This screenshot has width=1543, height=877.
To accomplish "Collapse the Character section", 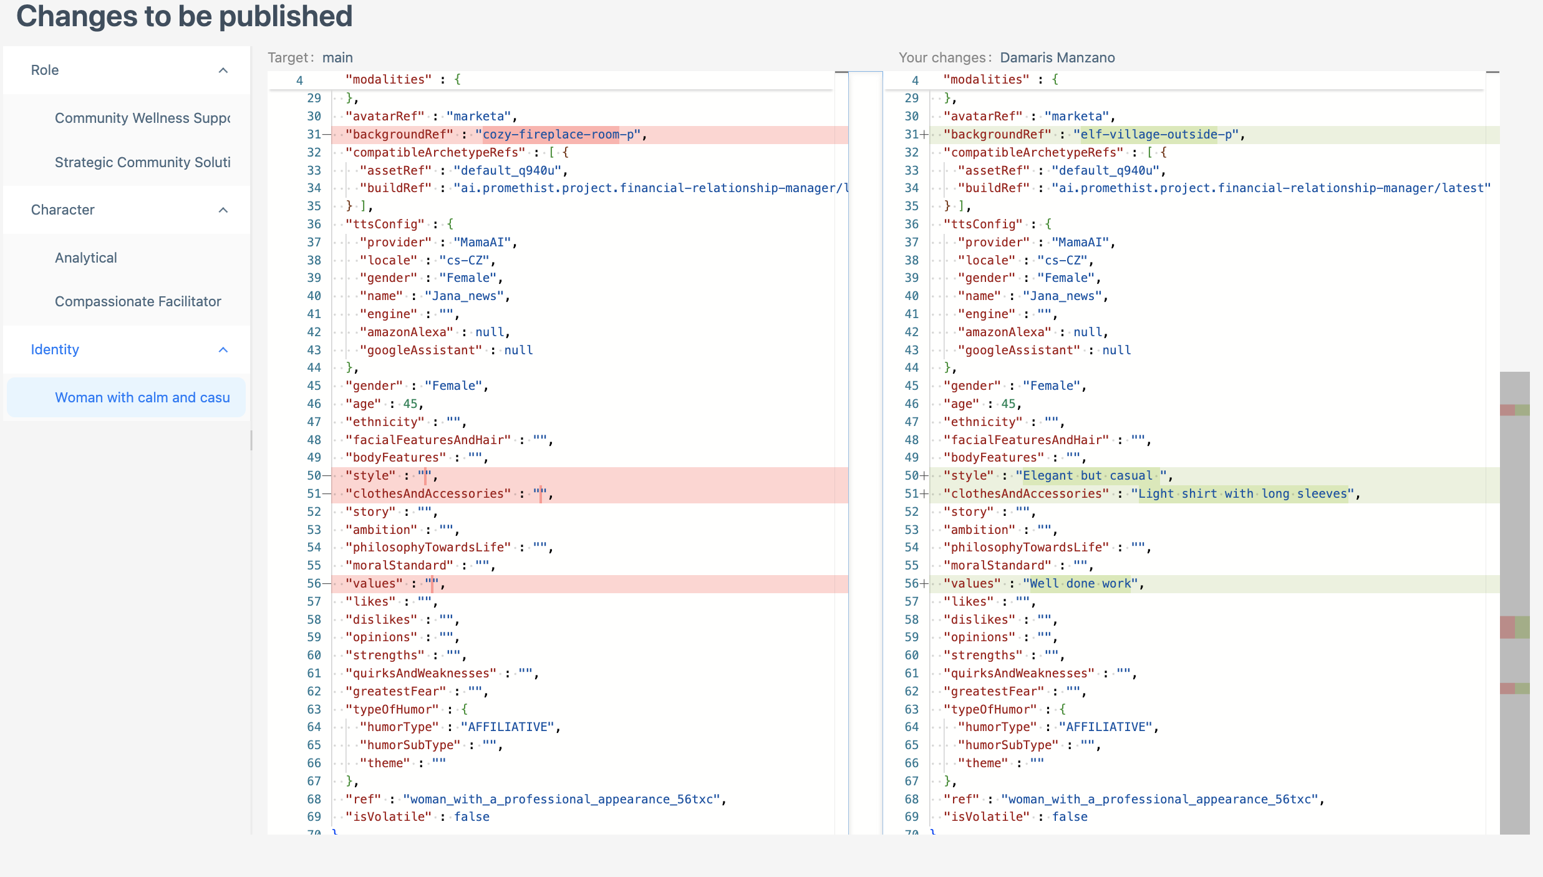I will (223, 210).
